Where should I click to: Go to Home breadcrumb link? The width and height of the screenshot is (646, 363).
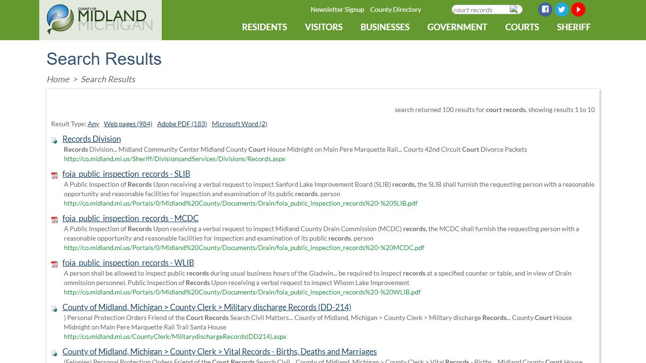point(58,79)
